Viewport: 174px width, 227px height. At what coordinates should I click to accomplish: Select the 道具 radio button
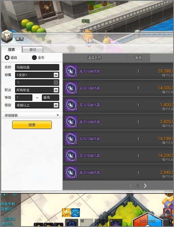[x=7, y=58]
